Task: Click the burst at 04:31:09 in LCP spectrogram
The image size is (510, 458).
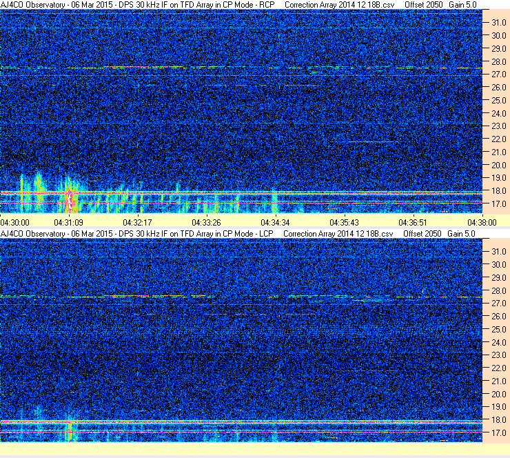Action: (x=70, y=430)
